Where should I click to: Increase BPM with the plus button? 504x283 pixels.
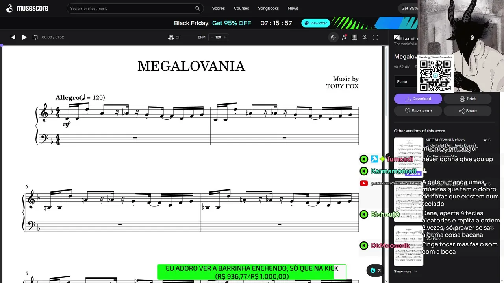tap(225, 37)
